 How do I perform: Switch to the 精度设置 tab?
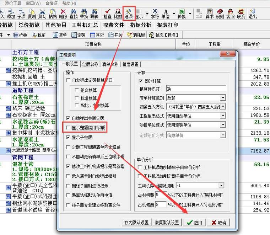point(130,64)
